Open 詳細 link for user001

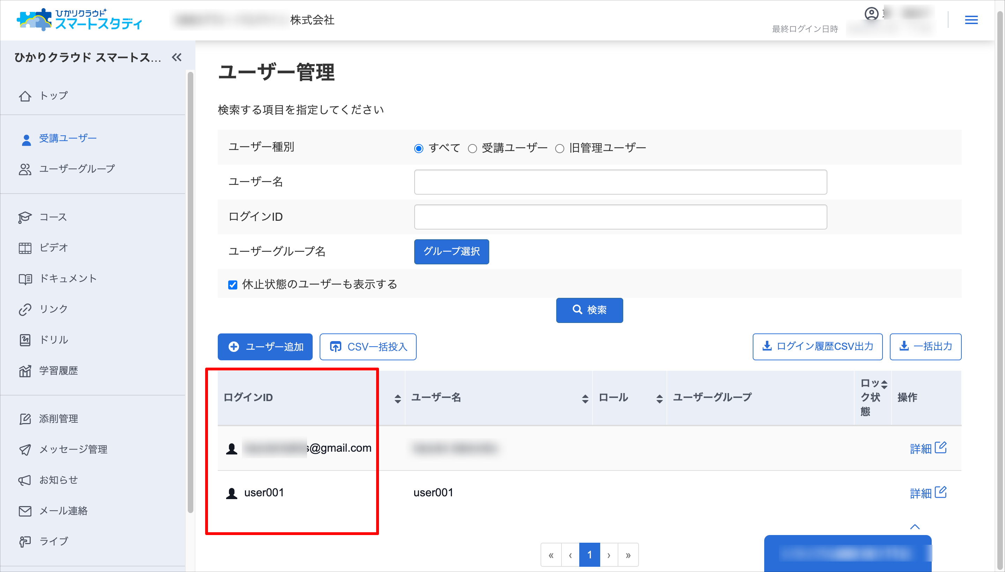[928, 493]
